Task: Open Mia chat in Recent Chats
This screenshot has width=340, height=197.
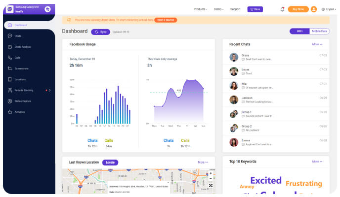Action: click(x=276, y=86)
